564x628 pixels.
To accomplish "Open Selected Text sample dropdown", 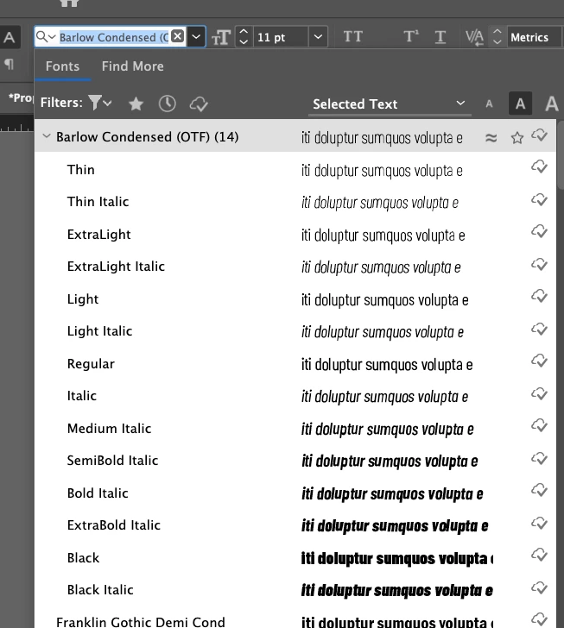I will click(390, 104).
